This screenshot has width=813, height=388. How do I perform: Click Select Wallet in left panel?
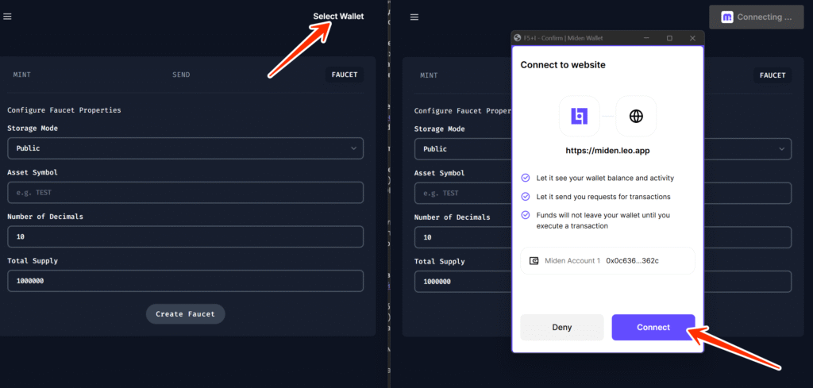pyautogui.click(x=338, y=17)
